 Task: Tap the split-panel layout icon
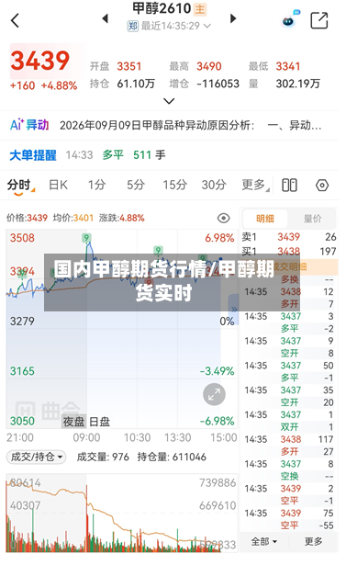[x=289, y=186]
